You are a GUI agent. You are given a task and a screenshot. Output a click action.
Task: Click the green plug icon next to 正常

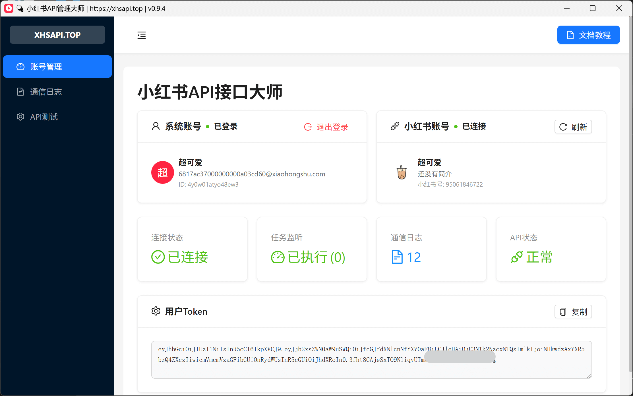517,257
